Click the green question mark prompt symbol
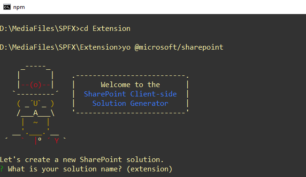This screenshot has height=177, width=306. click(2, 169)
